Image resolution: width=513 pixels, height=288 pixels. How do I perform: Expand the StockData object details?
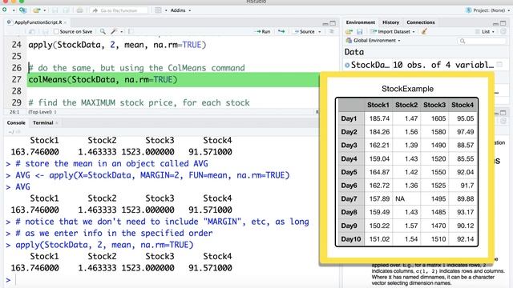click(347, 65)
